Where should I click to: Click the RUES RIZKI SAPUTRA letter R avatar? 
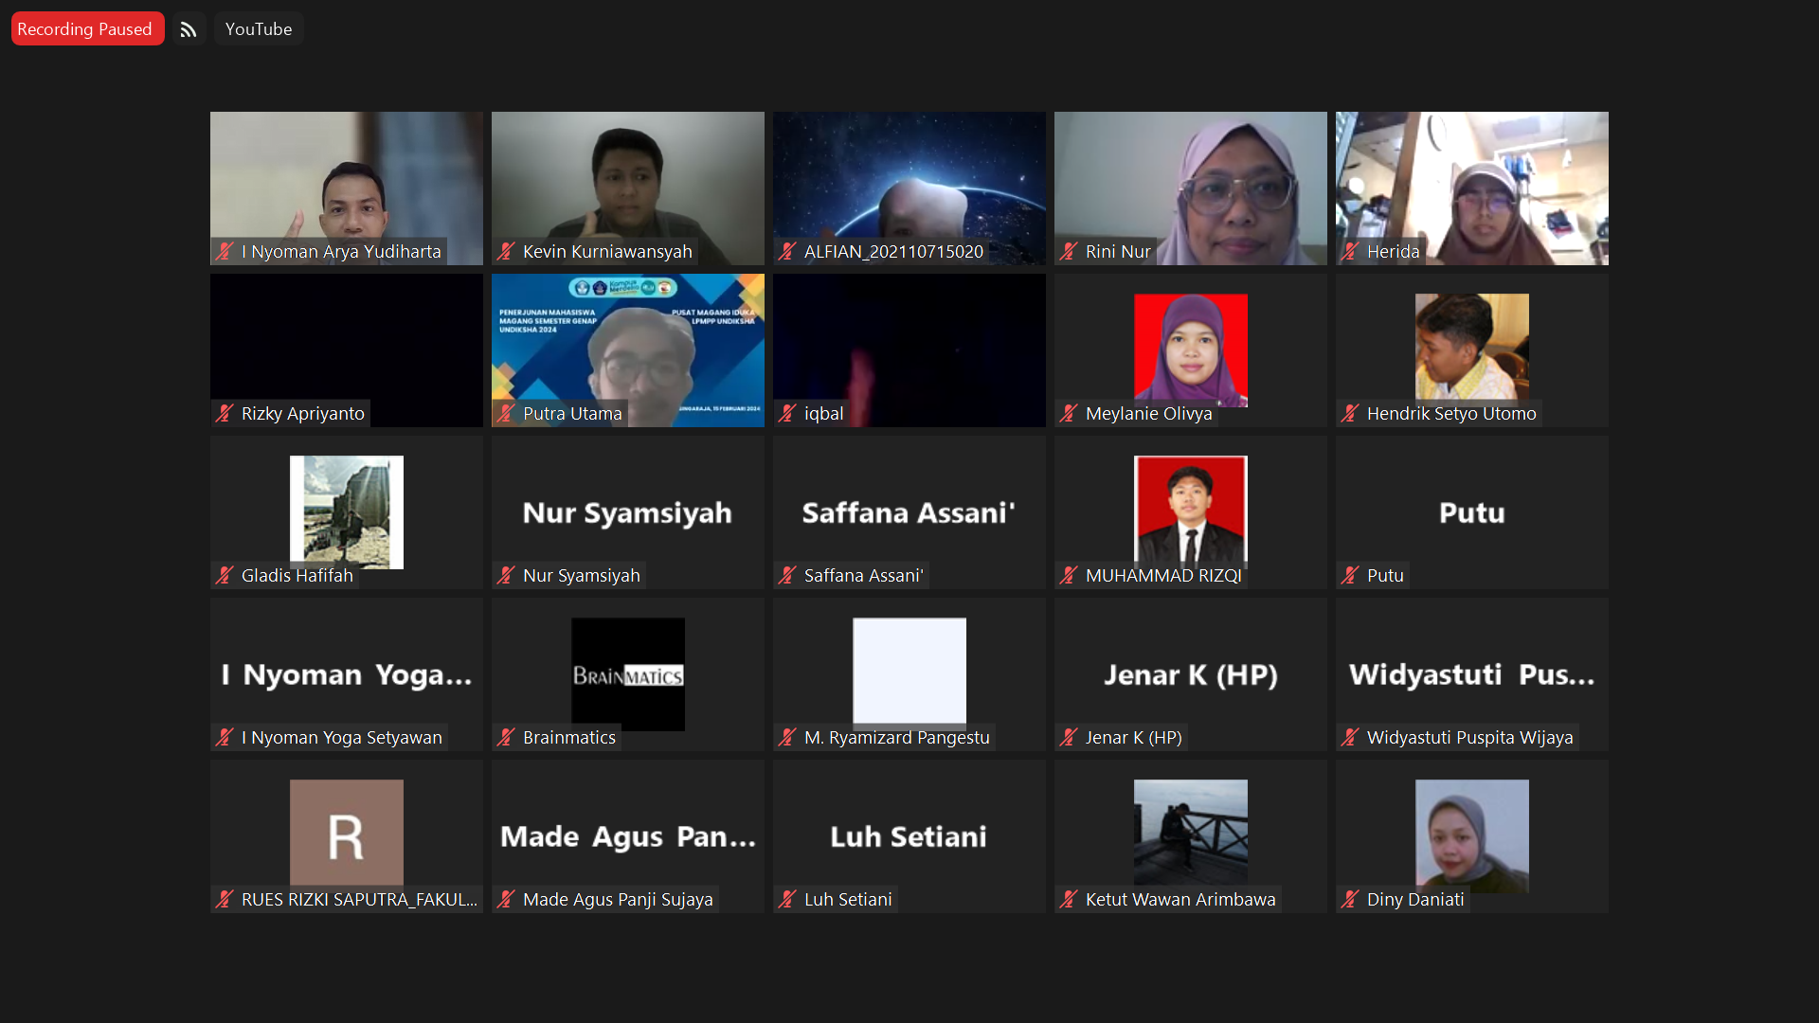pyautogui.click(x=346, y=833)
